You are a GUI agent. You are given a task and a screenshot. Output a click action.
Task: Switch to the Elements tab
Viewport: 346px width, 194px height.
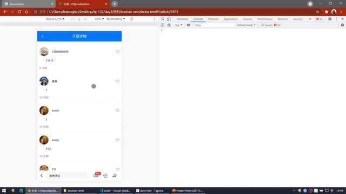pos(183,19)
